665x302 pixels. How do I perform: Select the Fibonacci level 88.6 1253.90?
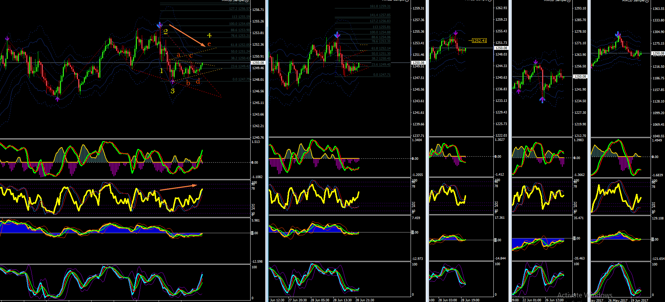[240, 30]
